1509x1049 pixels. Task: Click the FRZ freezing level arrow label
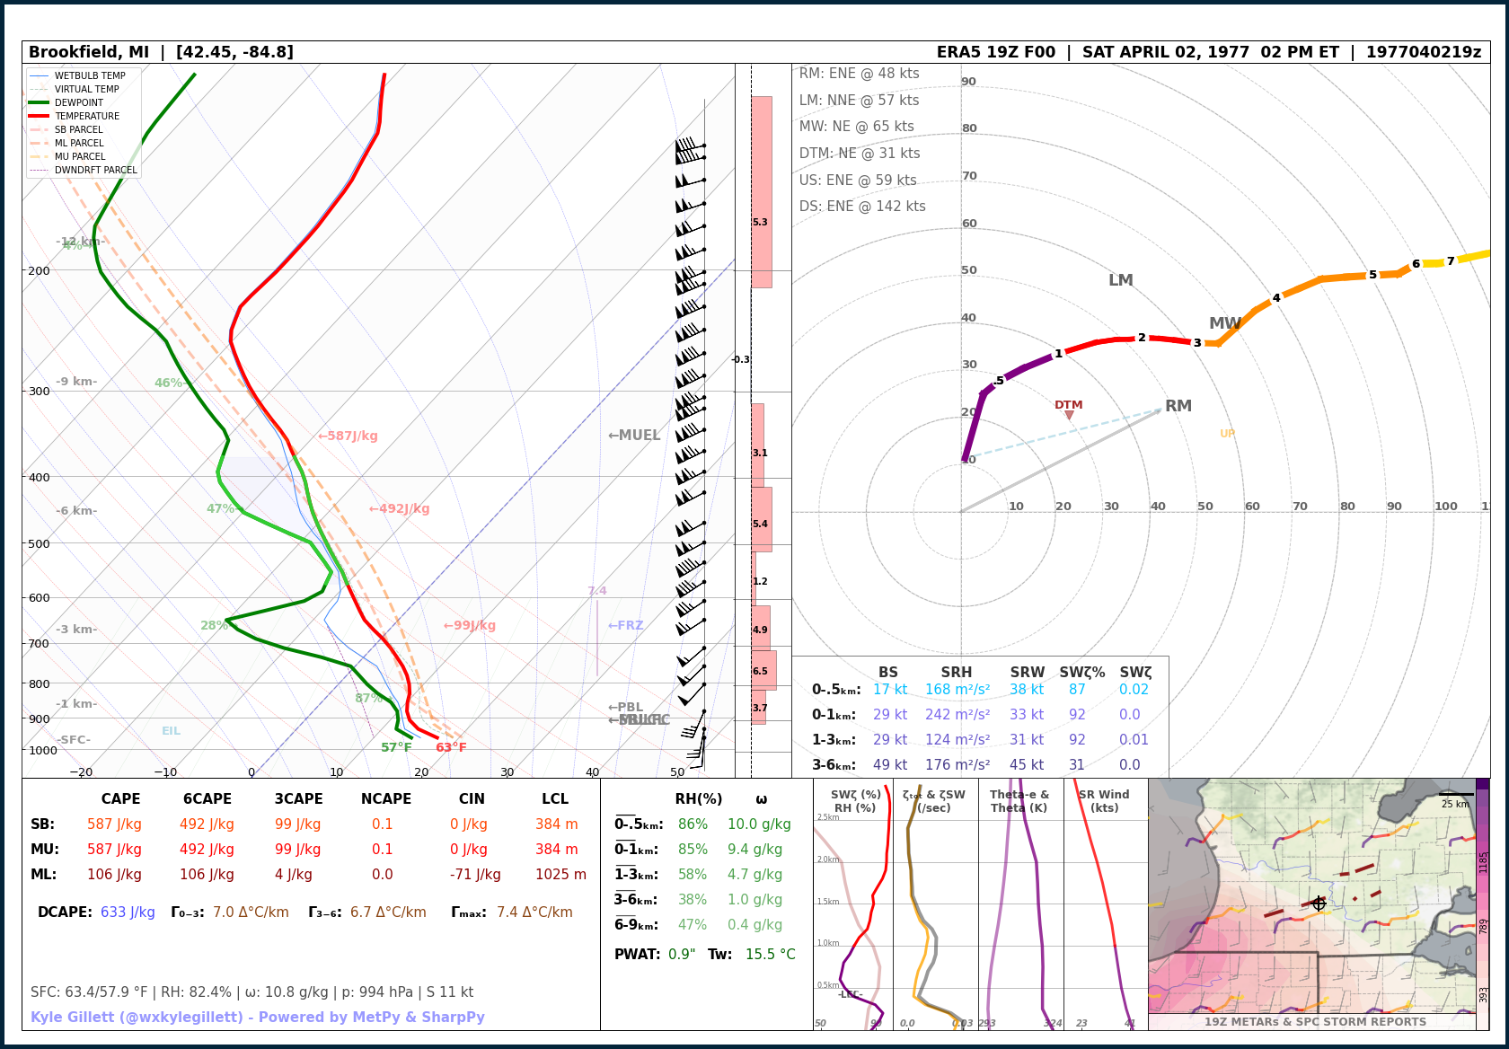click(x=625, y=625)
